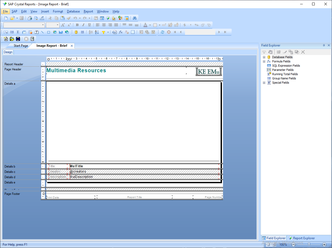
Task: Click the Insert Summary sigma icon
Action: 18,32
